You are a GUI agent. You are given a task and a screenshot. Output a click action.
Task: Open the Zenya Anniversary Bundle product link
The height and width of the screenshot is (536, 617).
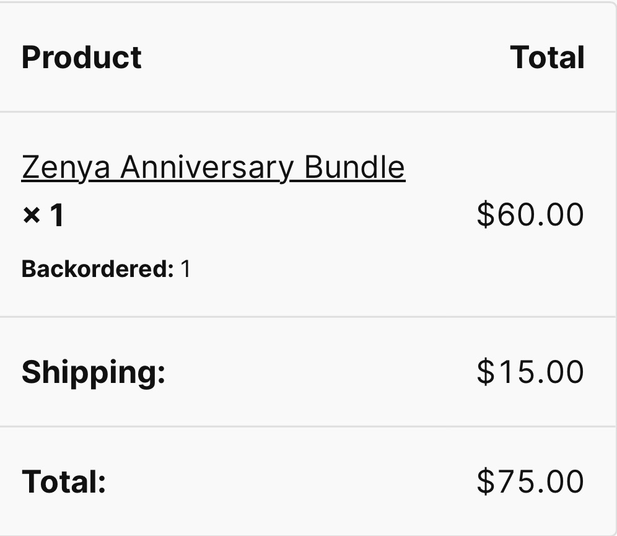point(212,167)
